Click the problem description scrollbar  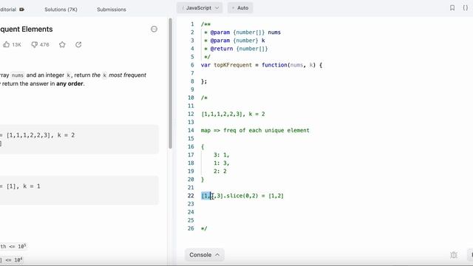pos(170,83)
